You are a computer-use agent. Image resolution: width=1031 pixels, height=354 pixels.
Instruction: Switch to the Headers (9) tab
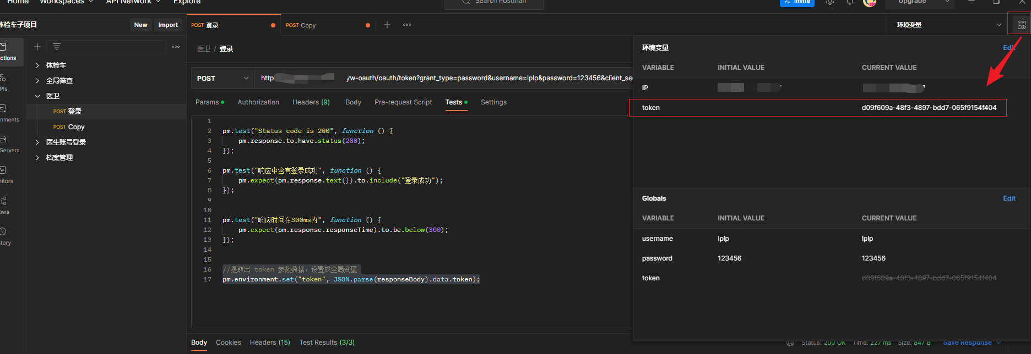(311, 102)
